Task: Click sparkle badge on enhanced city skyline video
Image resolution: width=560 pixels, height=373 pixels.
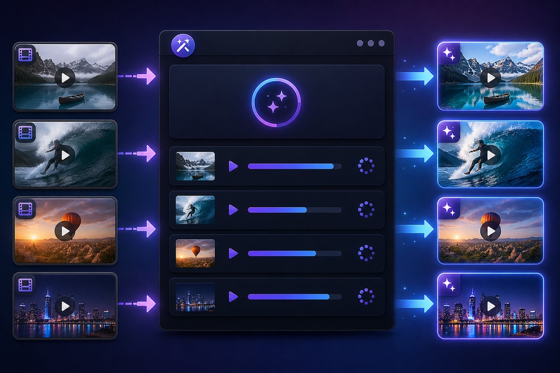Action: pyautogui.click(x=449, y=285)
